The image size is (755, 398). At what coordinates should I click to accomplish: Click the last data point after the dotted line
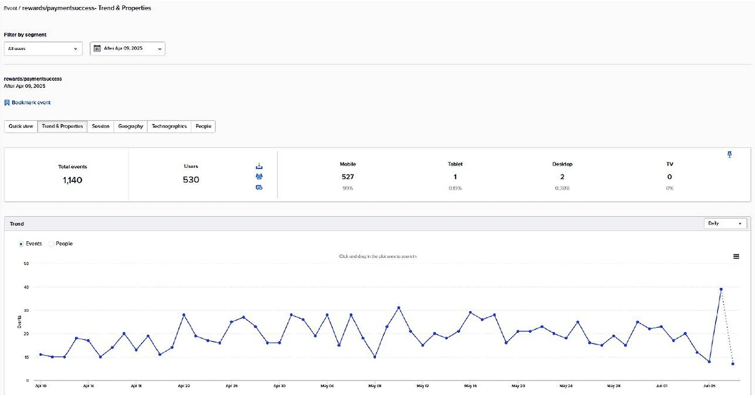click(733, 364)
